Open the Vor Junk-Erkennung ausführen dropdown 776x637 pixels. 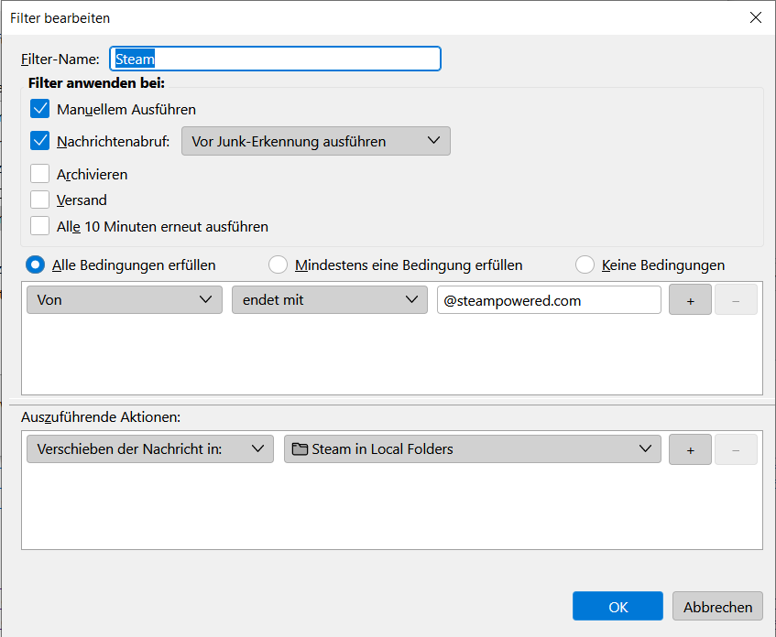[x=316, y=142]
